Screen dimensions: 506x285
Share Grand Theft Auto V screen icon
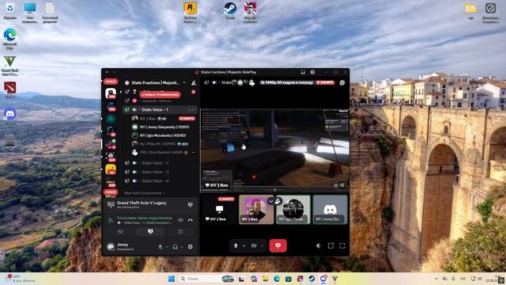[191, 205]
